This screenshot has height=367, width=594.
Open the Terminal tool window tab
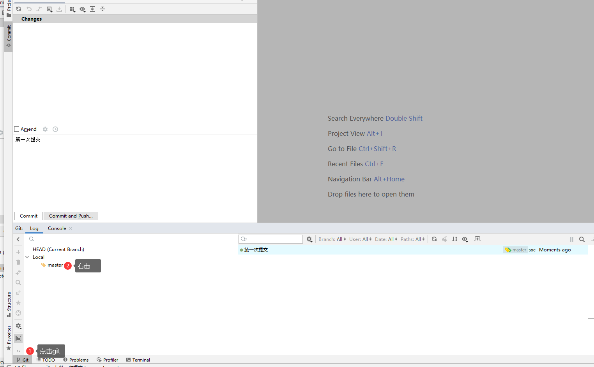pos(138,360)
